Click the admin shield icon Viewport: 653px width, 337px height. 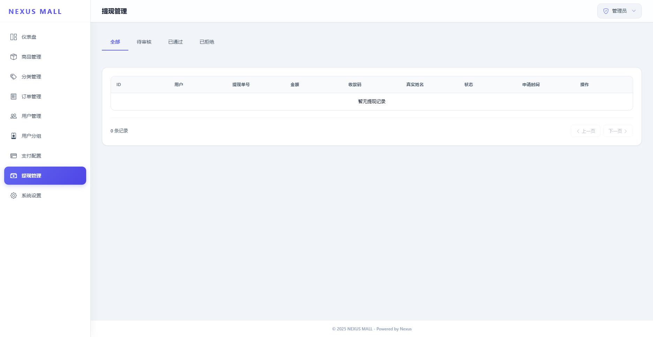[606, 11]
